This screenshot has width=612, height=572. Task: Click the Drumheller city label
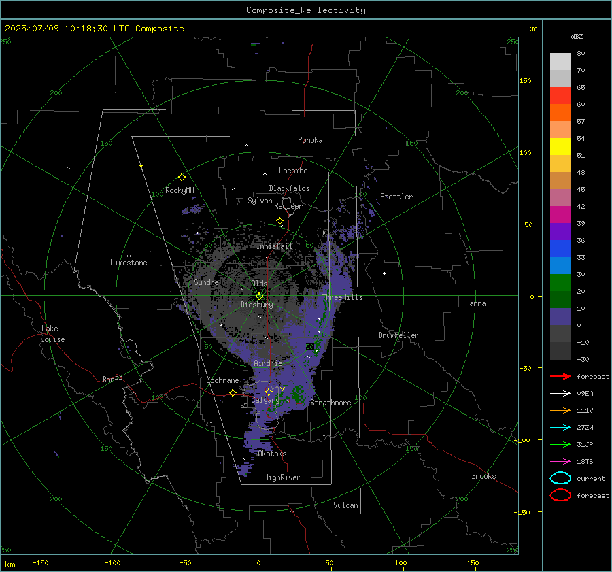point(398,335)
